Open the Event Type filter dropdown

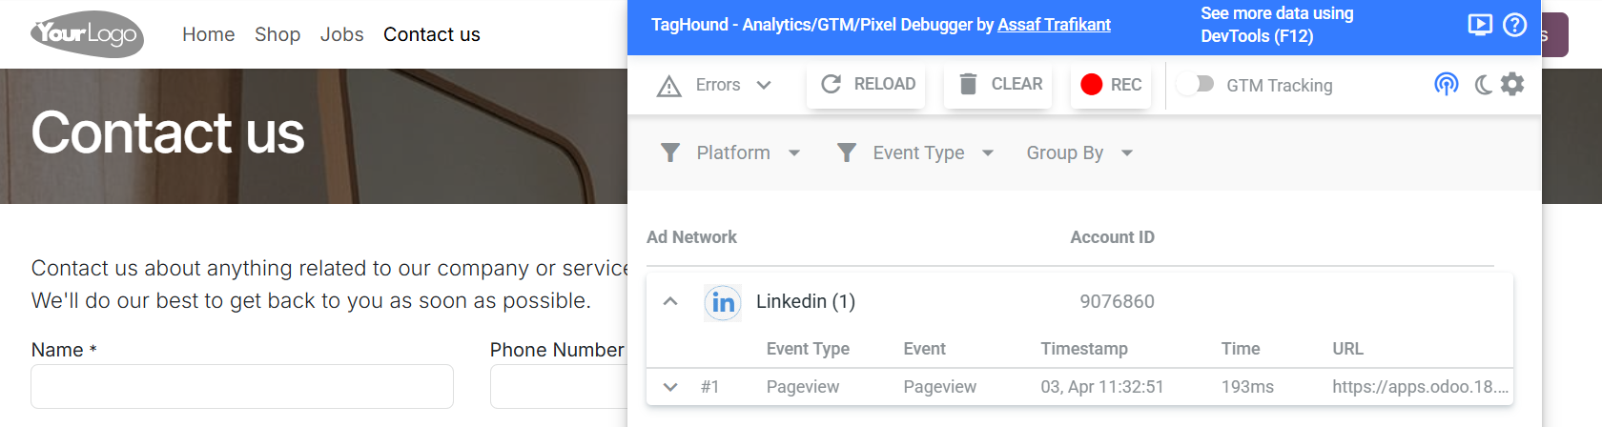915,153
